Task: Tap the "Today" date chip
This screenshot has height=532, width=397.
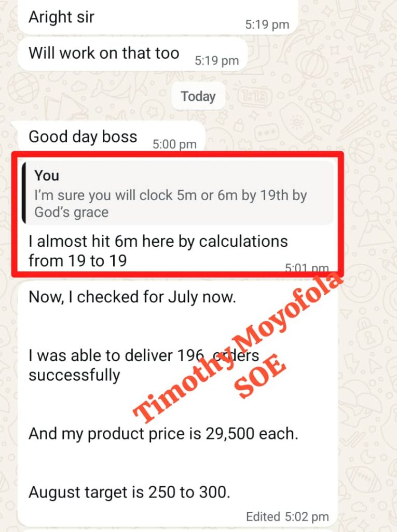Action: pos(198,96)
